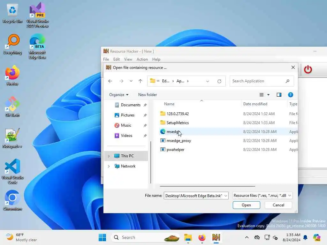327x245 pixels.
Task: Open the dialog help button
Action: [291, 95]
